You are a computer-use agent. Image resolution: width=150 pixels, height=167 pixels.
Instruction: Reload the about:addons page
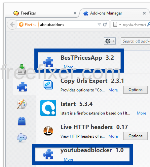click(x=105, y=24)
